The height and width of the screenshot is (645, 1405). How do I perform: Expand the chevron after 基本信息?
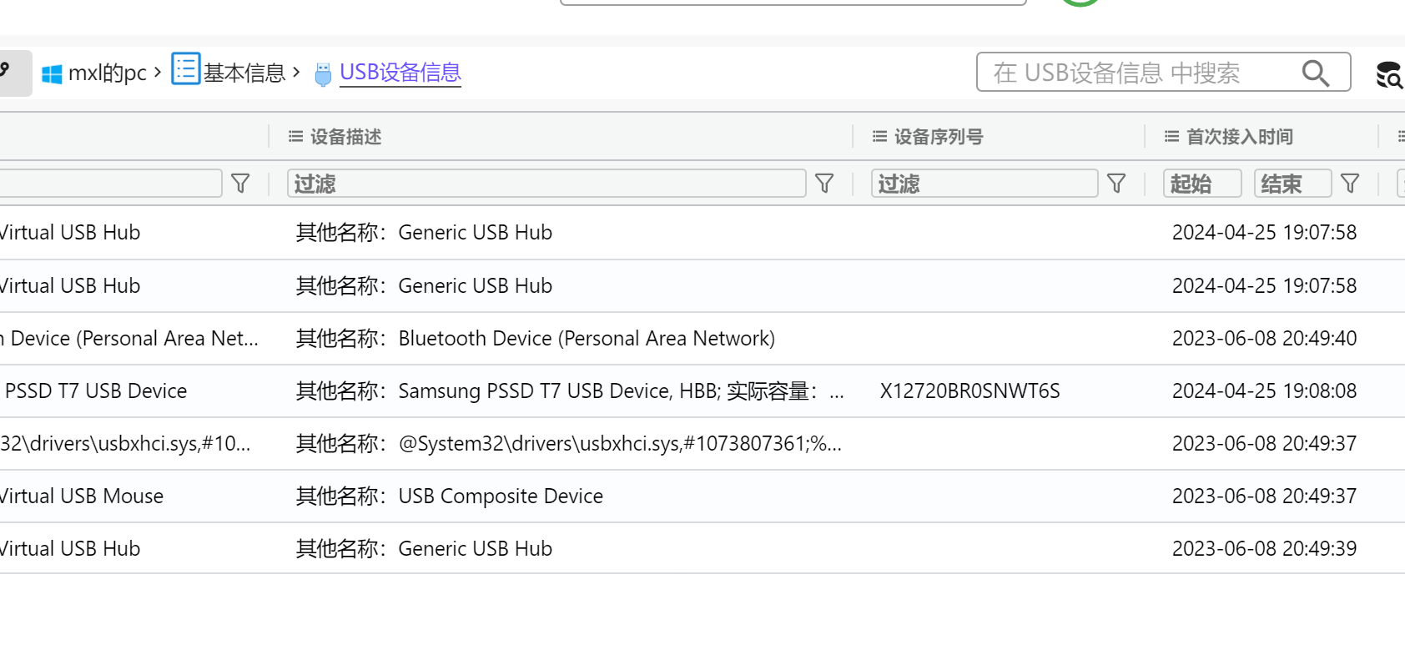click(x=296, y=73)
